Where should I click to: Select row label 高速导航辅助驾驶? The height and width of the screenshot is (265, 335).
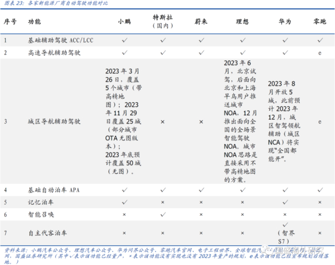(54, 52)
